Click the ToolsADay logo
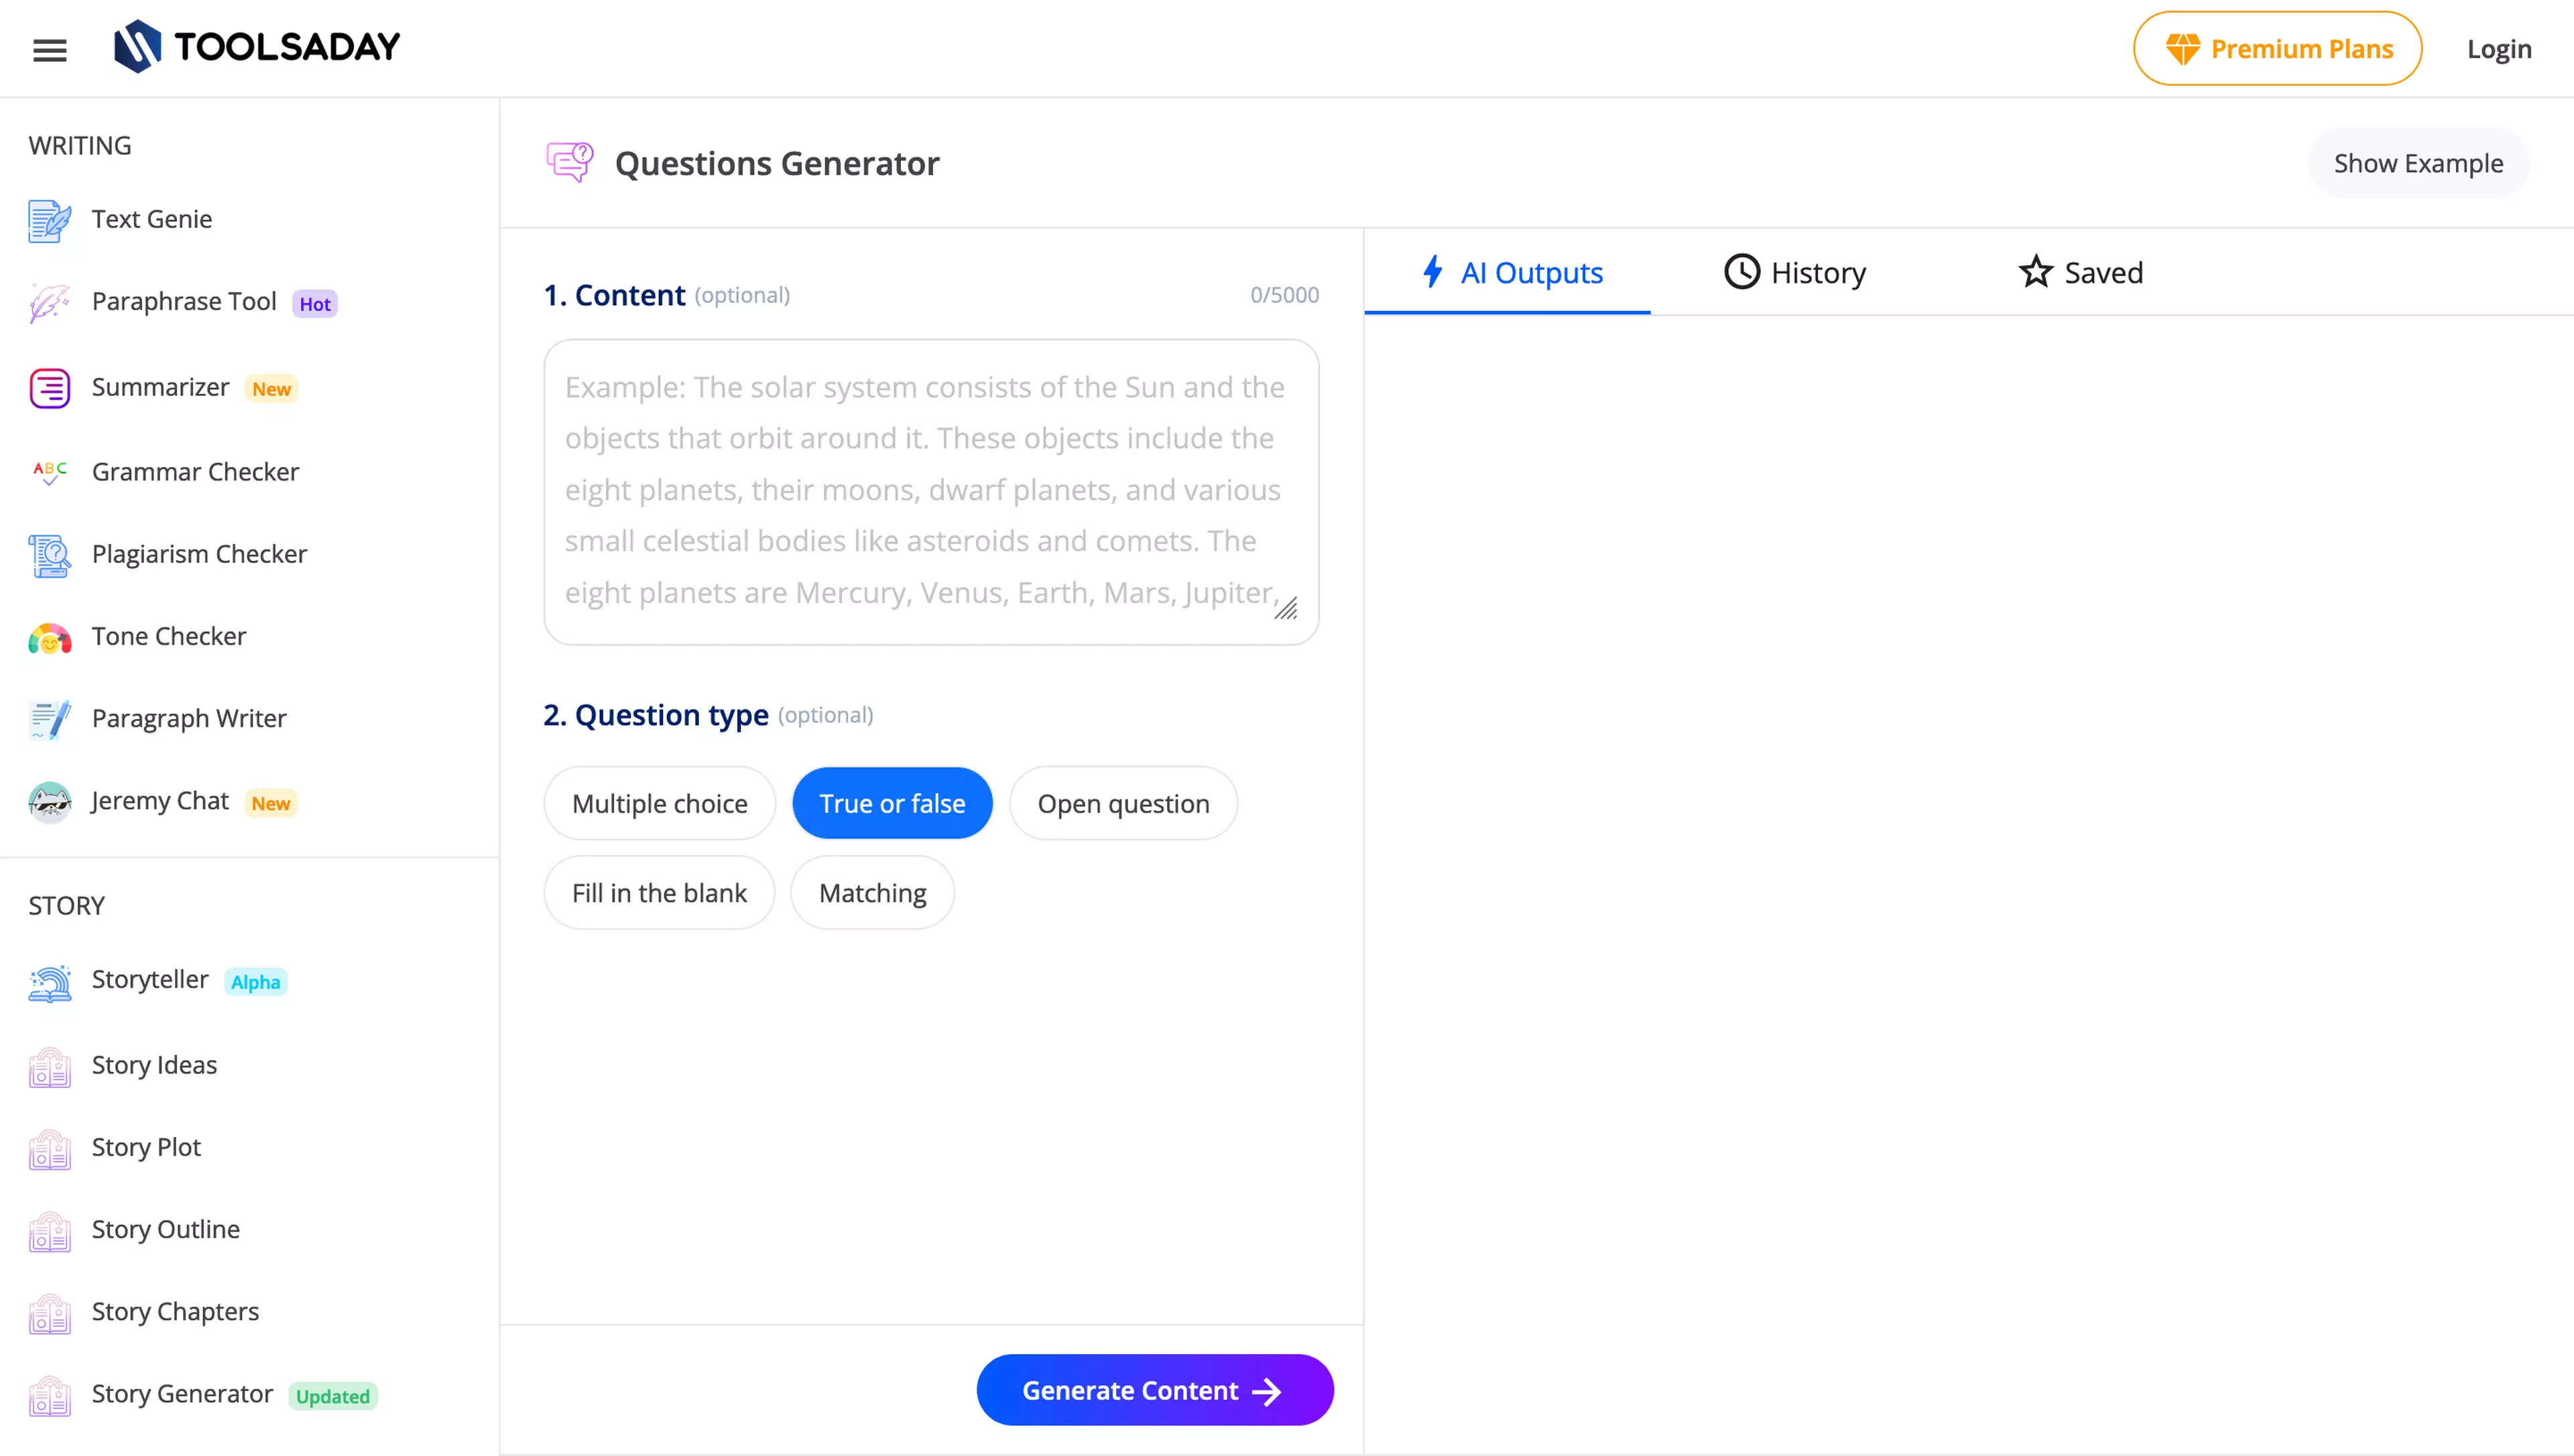Image resolution: width=2574 pixels, height=1456 pixels. (257, 47)
